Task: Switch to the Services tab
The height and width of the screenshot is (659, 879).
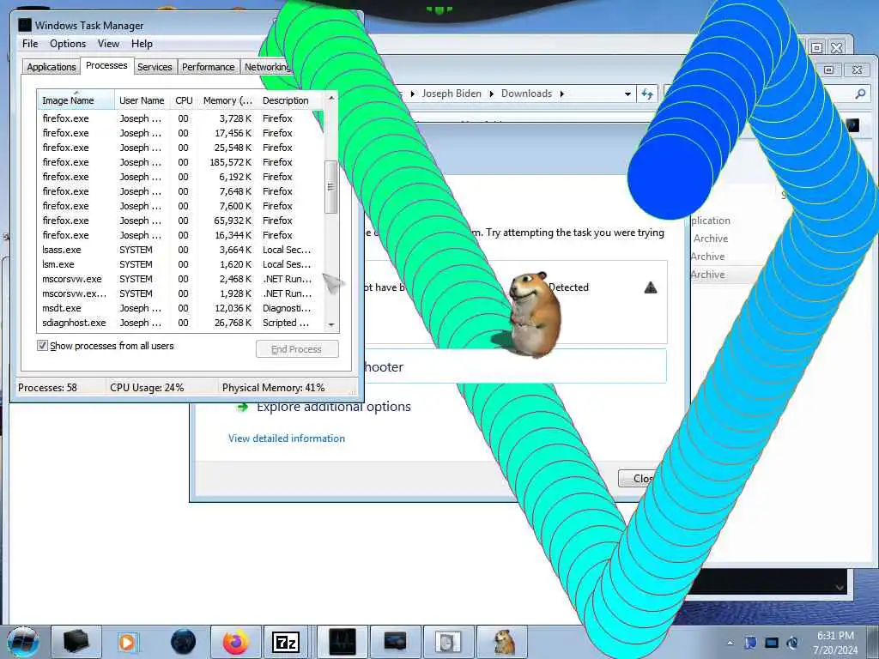Action: [155, 67]
